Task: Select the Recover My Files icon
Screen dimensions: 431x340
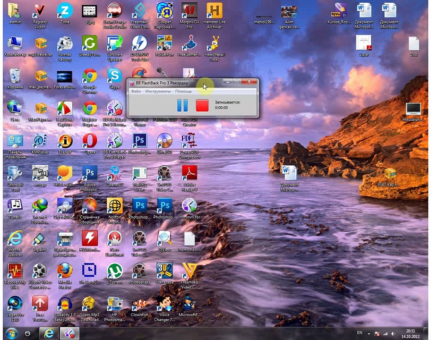Action: coord(15,276)
